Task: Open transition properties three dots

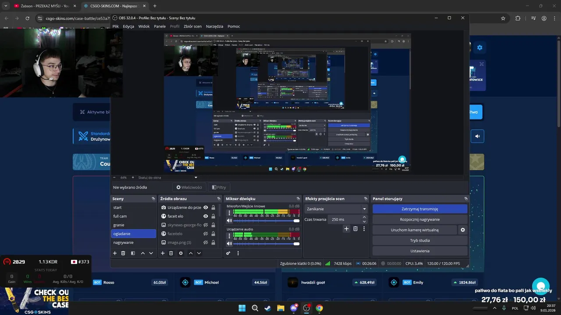Action: (x=364, y=228)
